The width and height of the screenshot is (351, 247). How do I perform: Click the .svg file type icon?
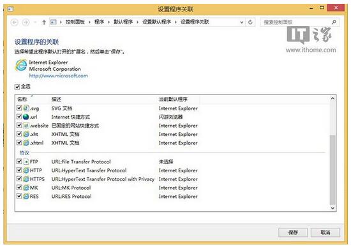click(26, 108)
